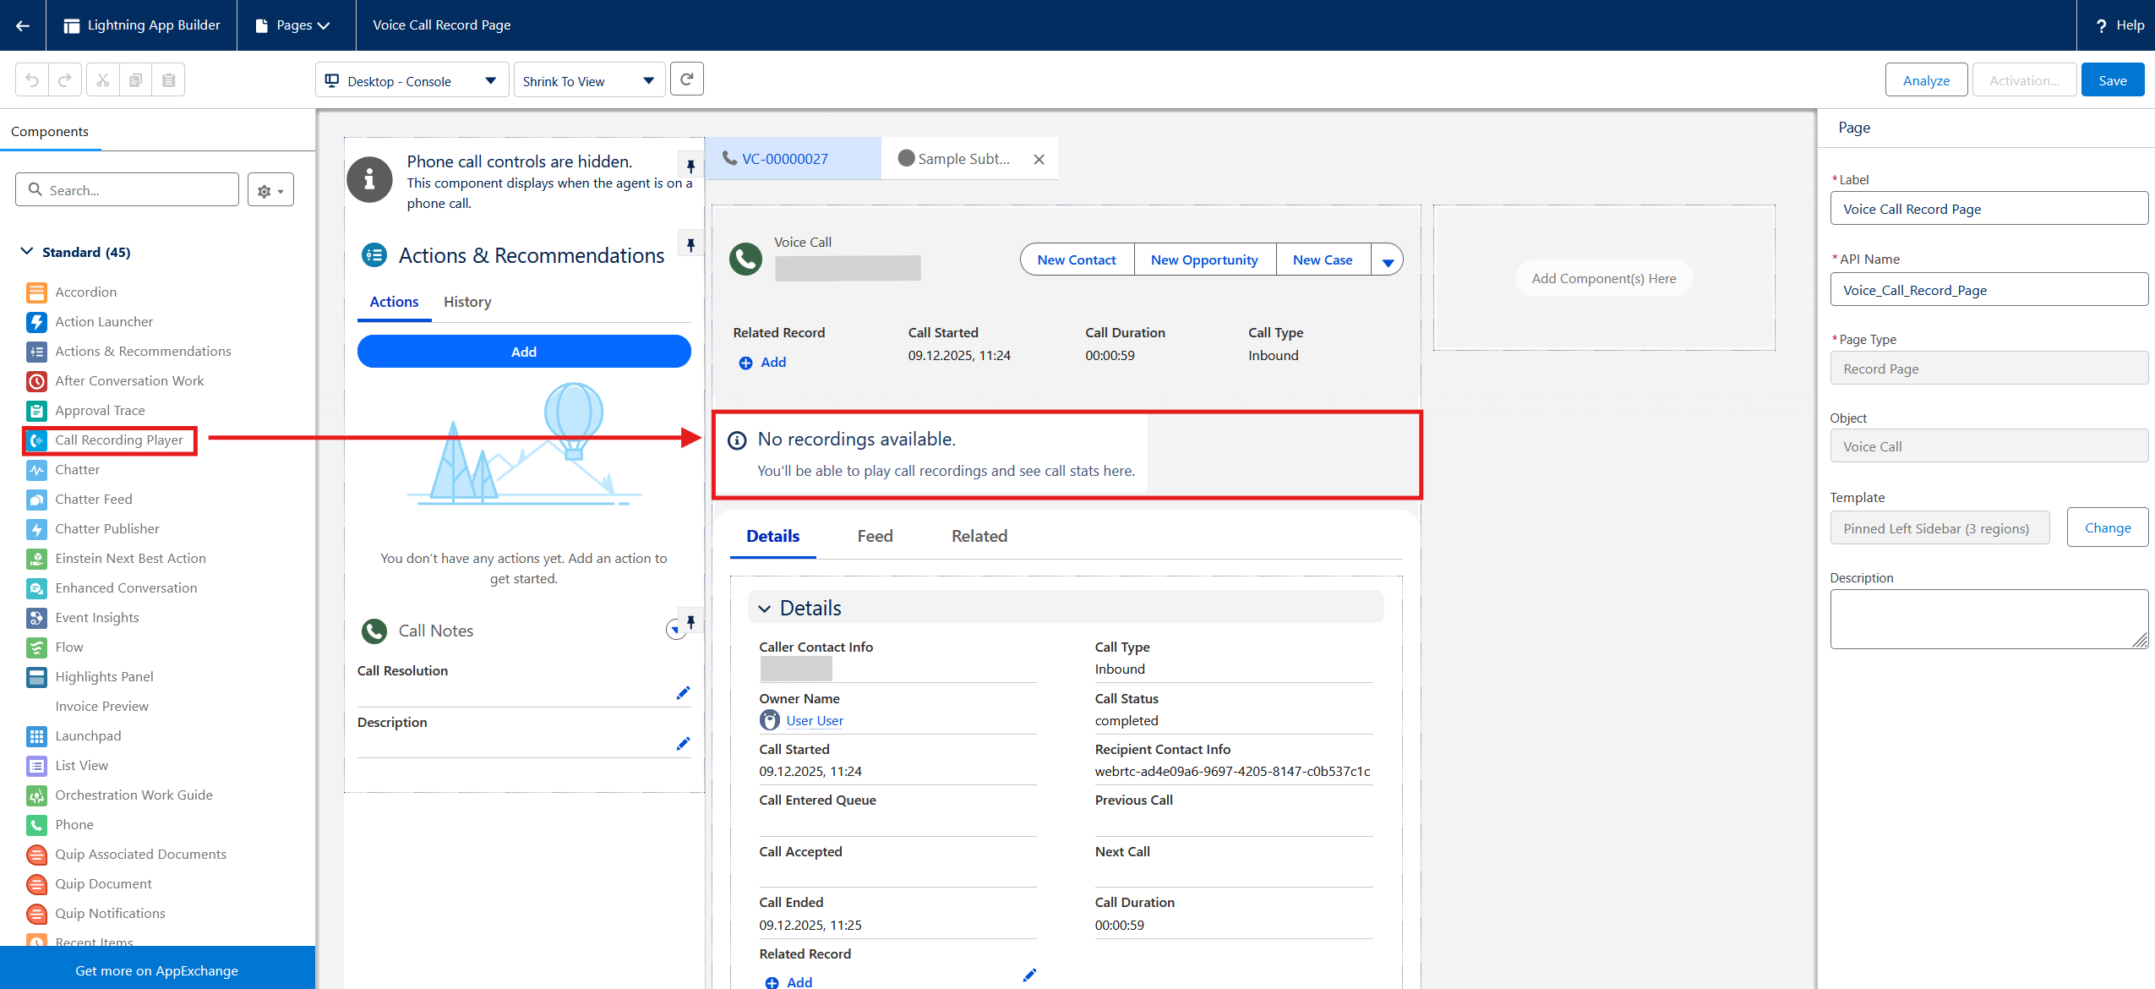Click the refresh page icon
Screen dimensions: 2155x989
pos(686,79)
